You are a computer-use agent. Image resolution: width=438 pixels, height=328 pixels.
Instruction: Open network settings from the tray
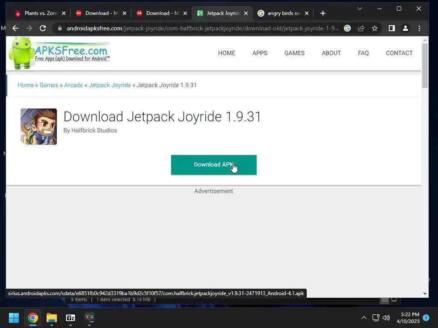tap(376, 318)
